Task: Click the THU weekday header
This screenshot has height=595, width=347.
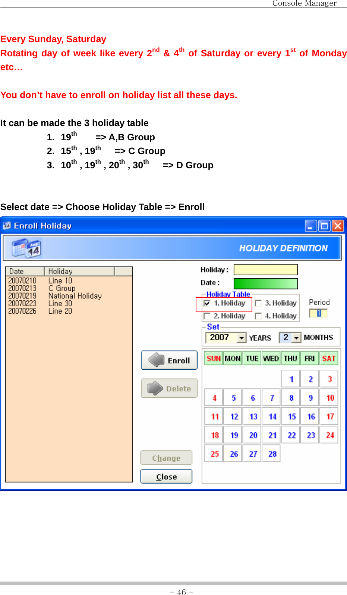Action: pos(290,358)
